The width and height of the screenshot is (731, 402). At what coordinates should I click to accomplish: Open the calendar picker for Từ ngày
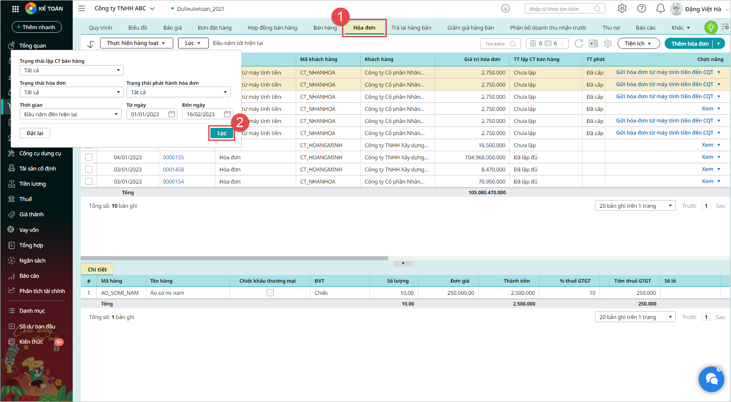[171, 114]
